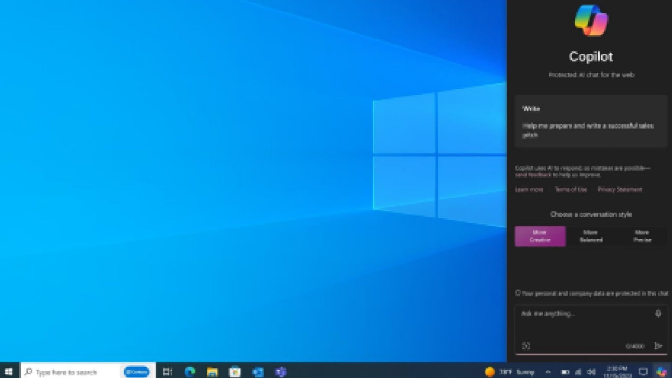Click the image capture icon in chat box
Viewport: 672px width, 378px height.
coord(526,346)
